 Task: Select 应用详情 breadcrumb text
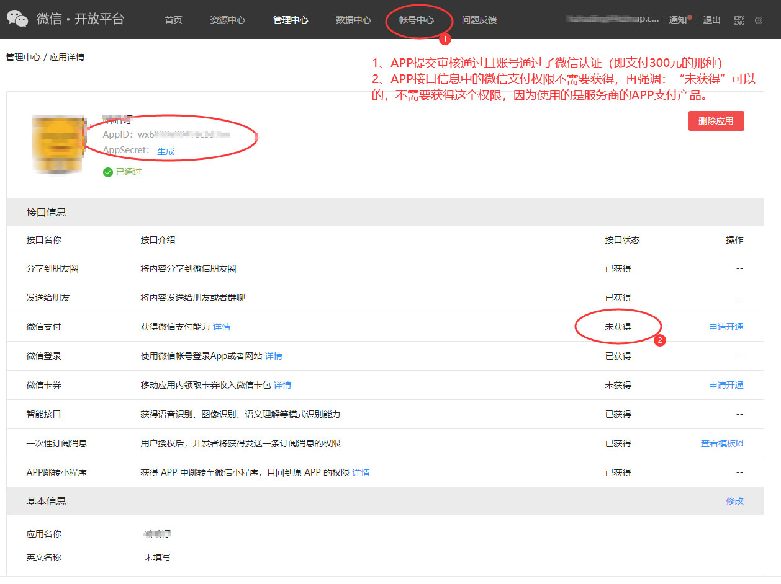coord(67,57)
